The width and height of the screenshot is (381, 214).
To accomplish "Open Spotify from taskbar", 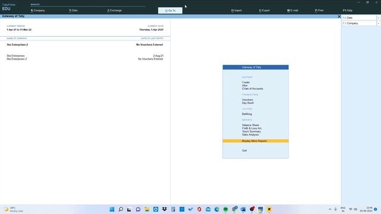I will tap(226, 209).
